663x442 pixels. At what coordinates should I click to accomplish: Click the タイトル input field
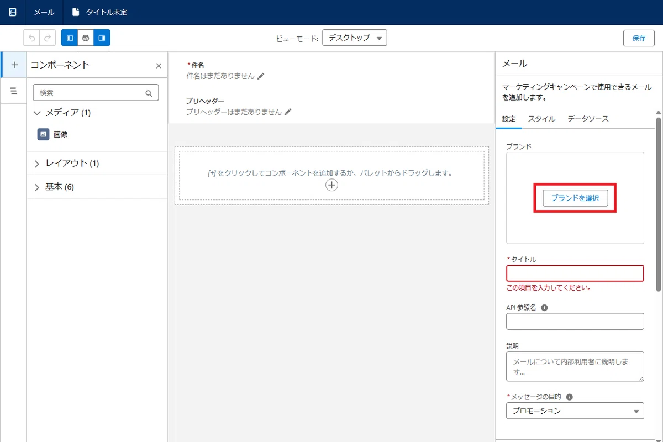click(575, 273)
